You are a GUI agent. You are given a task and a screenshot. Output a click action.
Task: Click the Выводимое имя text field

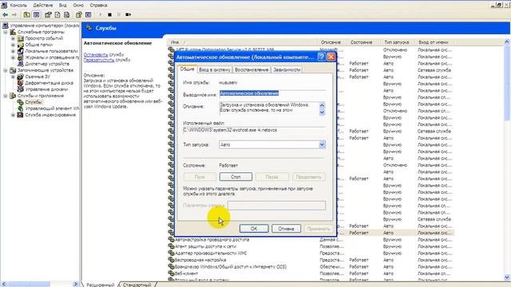272,93
